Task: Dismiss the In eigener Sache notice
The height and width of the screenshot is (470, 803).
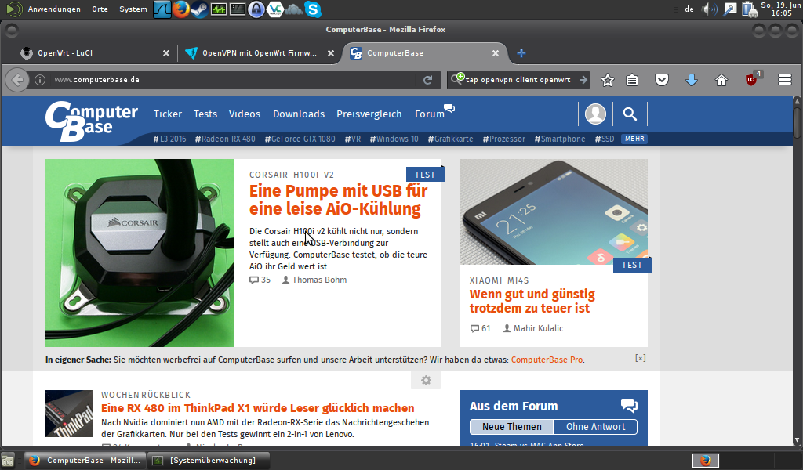Action: pos(640,358)
